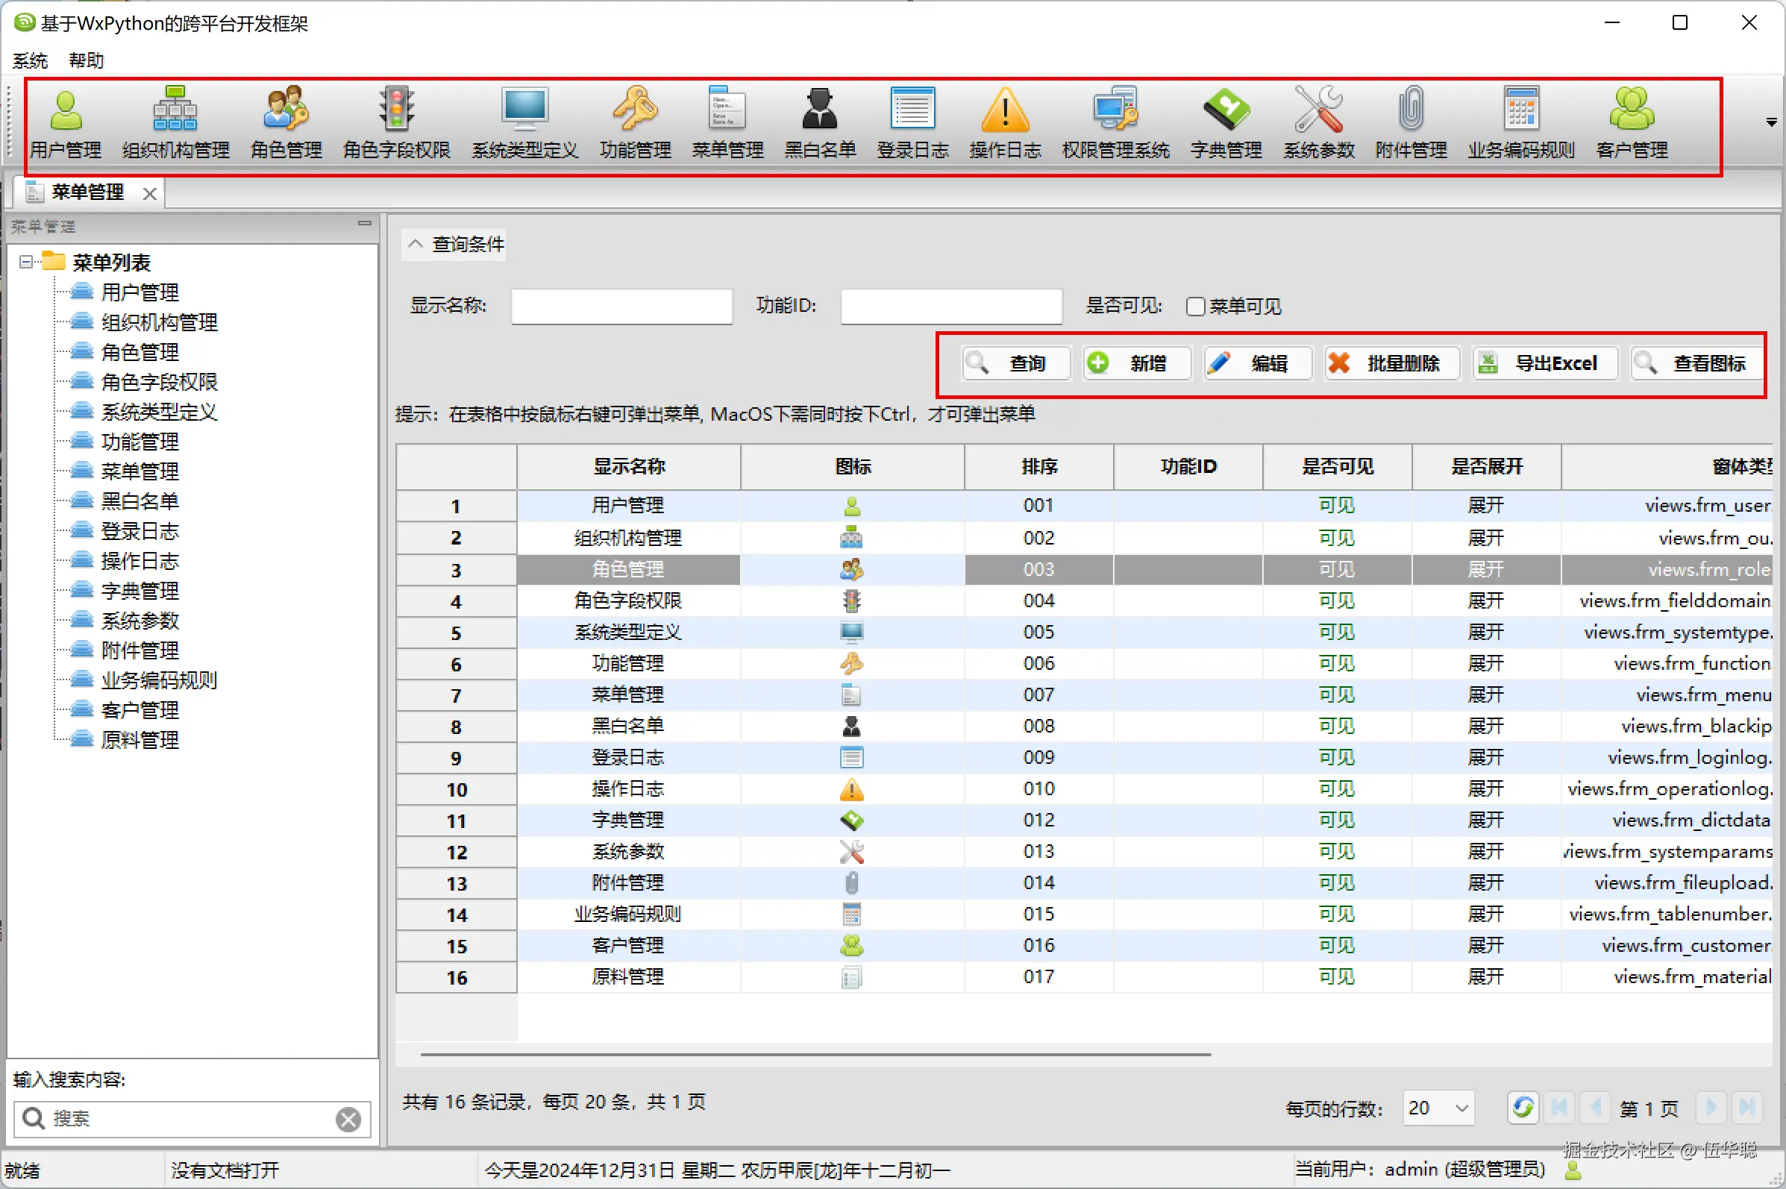This screenshot has height=1189, width=1786.
Task: Enable the 菜单可见 checkbox
Action: coord(1196,307)
